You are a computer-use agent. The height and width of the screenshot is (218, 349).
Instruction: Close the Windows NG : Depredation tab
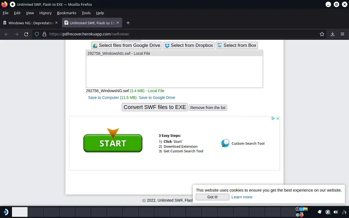(x=56, y=23)
